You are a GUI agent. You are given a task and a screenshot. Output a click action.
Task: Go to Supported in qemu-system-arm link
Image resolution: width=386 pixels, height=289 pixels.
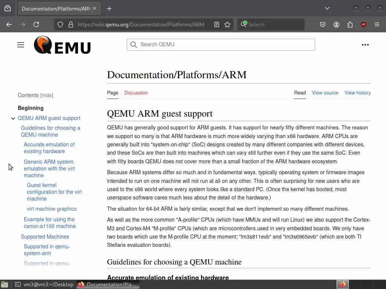point(47,250)
